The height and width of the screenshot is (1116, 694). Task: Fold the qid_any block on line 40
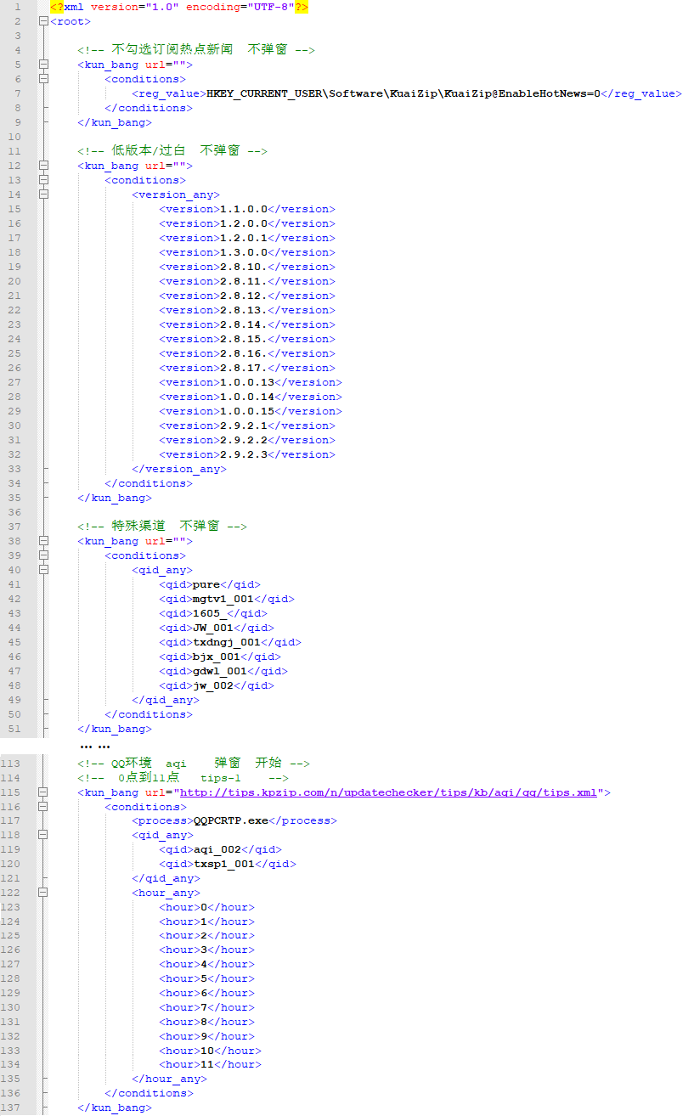point(43,570)
